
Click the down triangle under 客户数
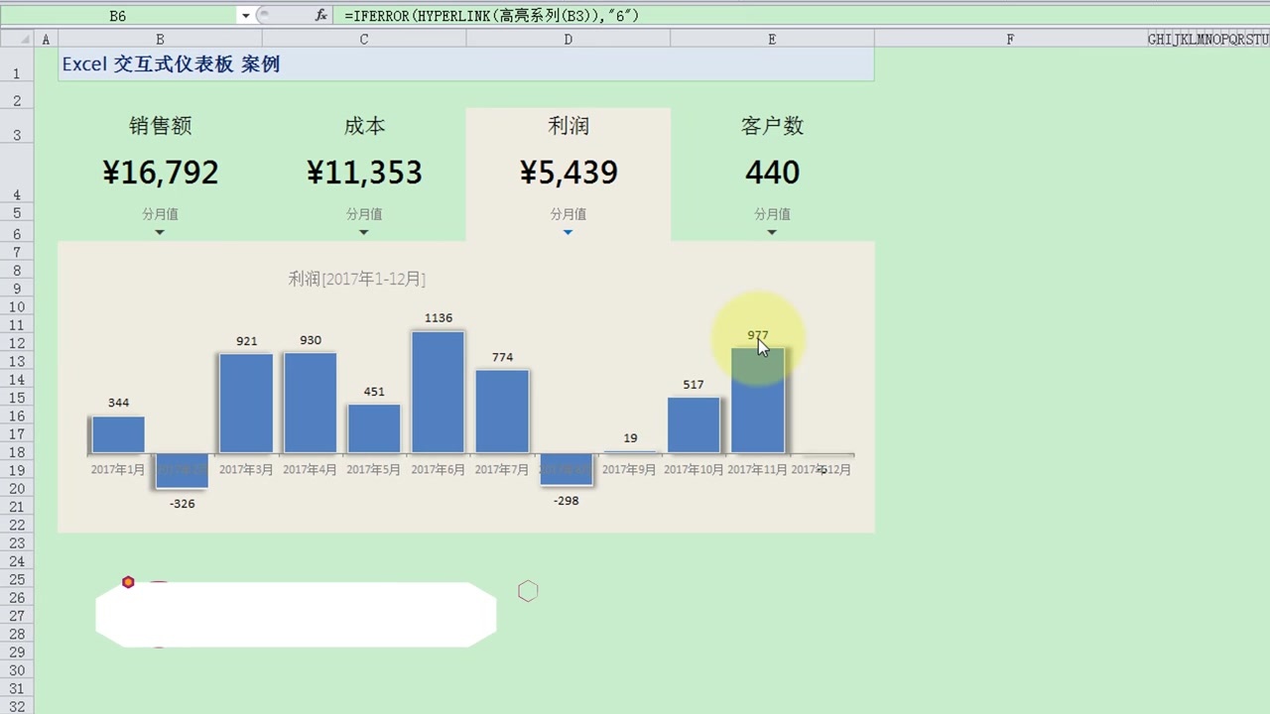tap(772, 232)
